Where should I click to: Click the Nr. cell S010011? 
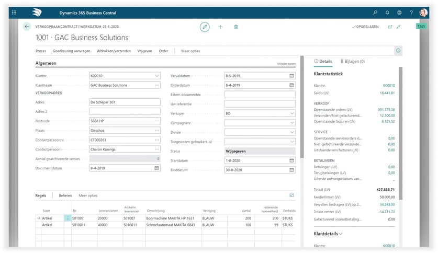84,225
